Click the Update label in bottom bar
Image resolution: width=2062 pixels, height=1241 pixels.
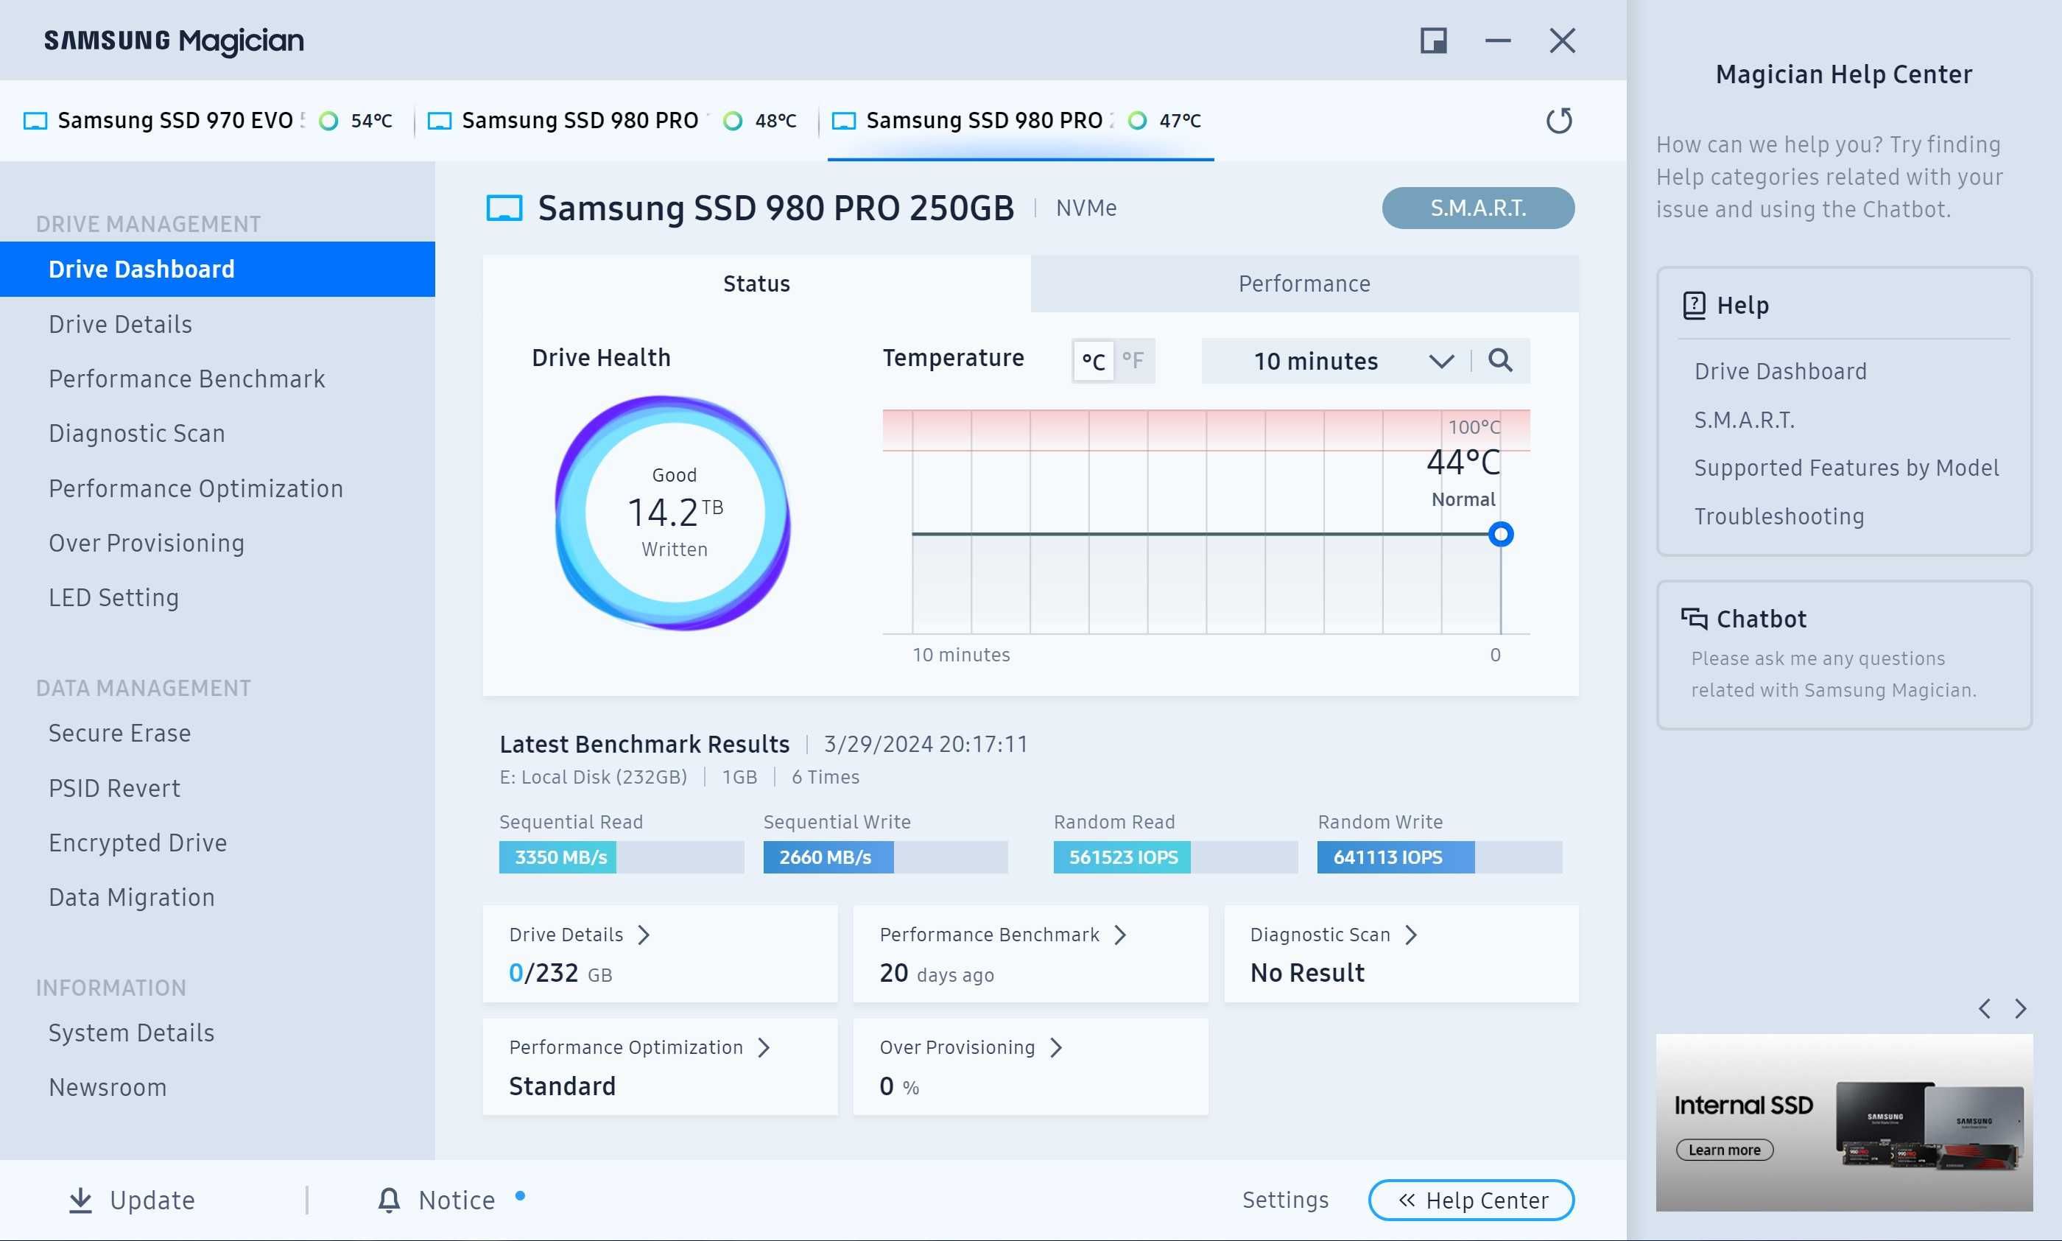point(152,1200)
